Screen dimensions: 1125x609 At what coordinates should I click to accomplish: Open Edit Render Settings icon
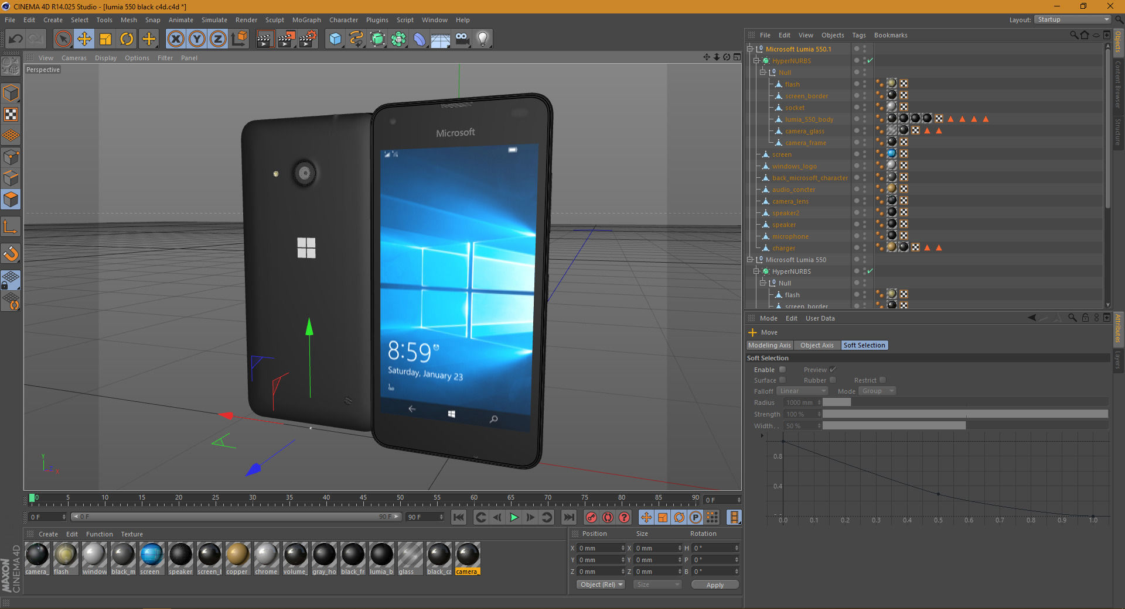308,39
